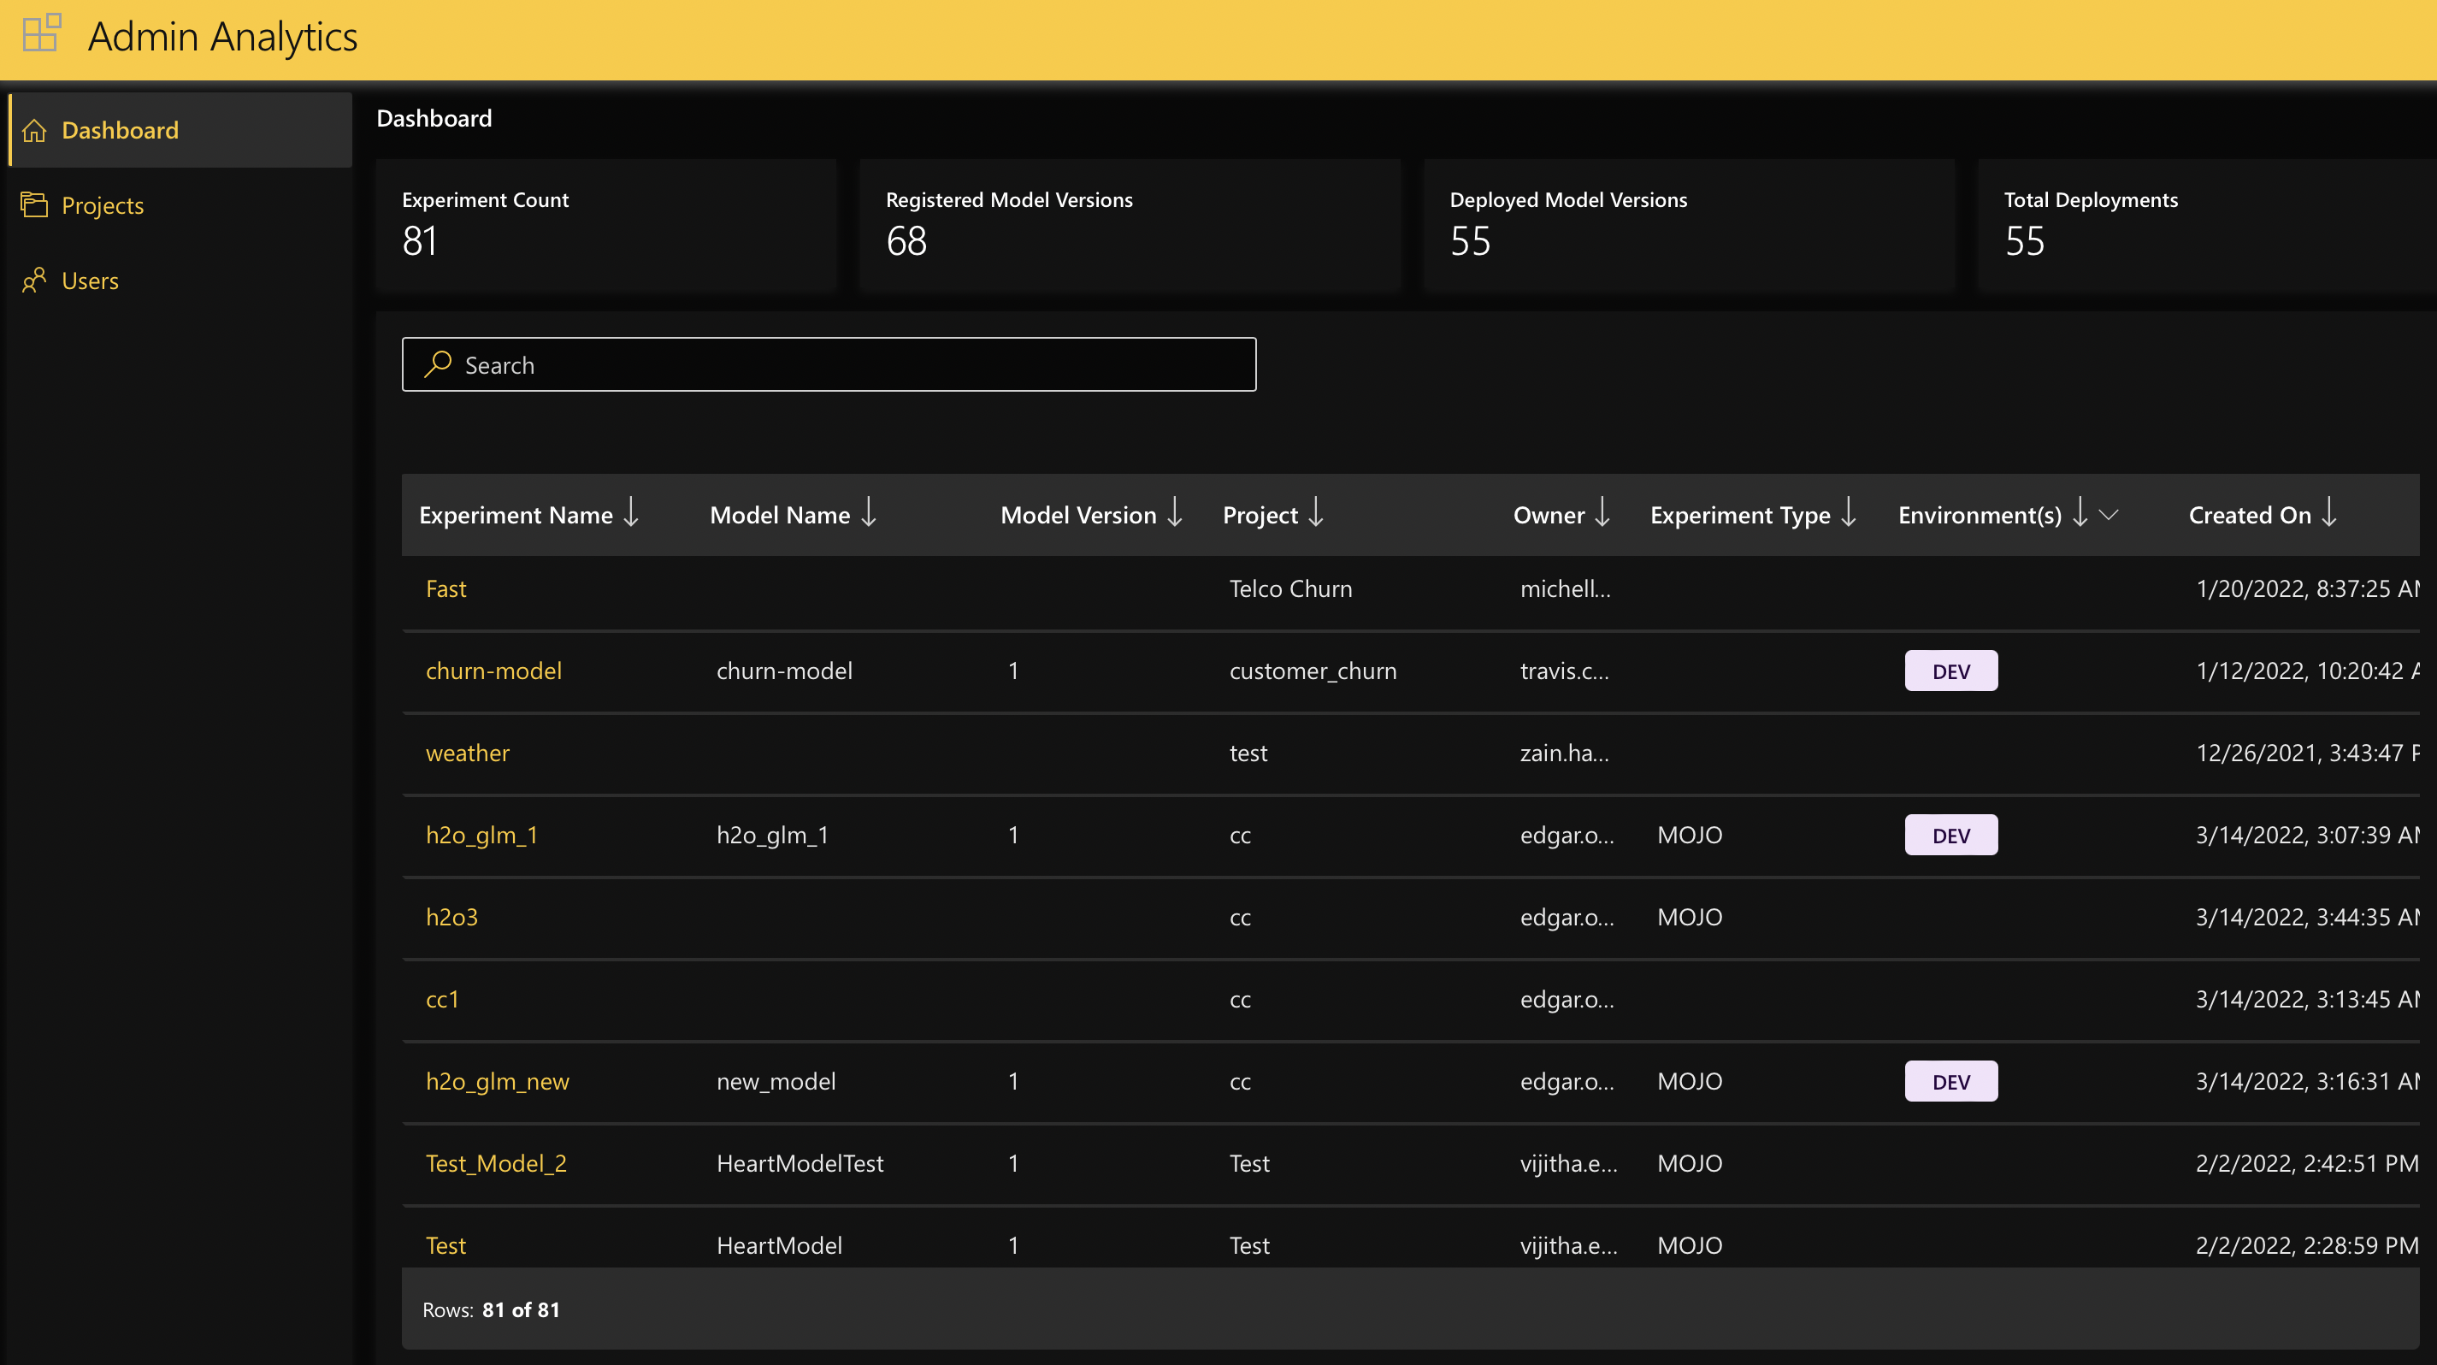This screenshot has width=2437, height=1365.
Task: Click the DEV badge on churn-model row
Action: pyautogui.click(x=1950, y=671)
